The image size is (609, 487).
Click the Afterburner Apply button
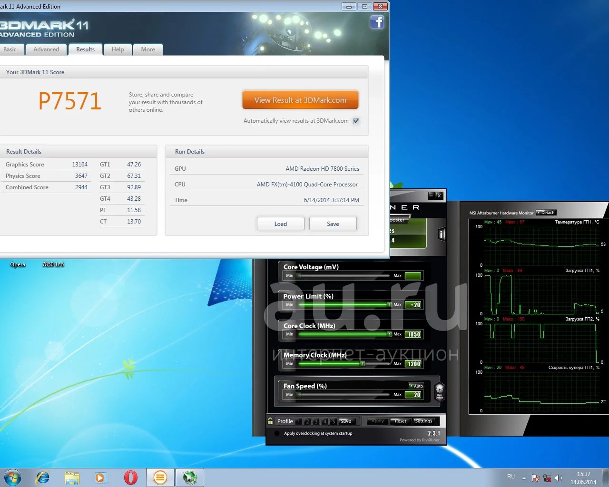tap(377, 421)
